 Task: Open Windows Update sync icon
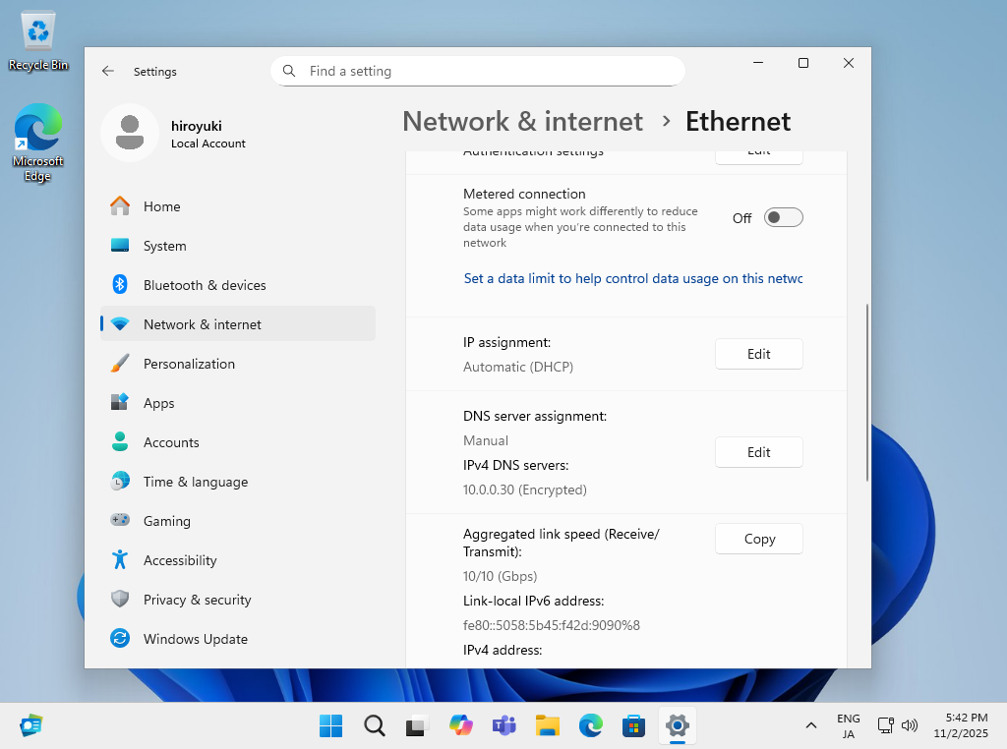pyautogui.click(x=120, y=639)
